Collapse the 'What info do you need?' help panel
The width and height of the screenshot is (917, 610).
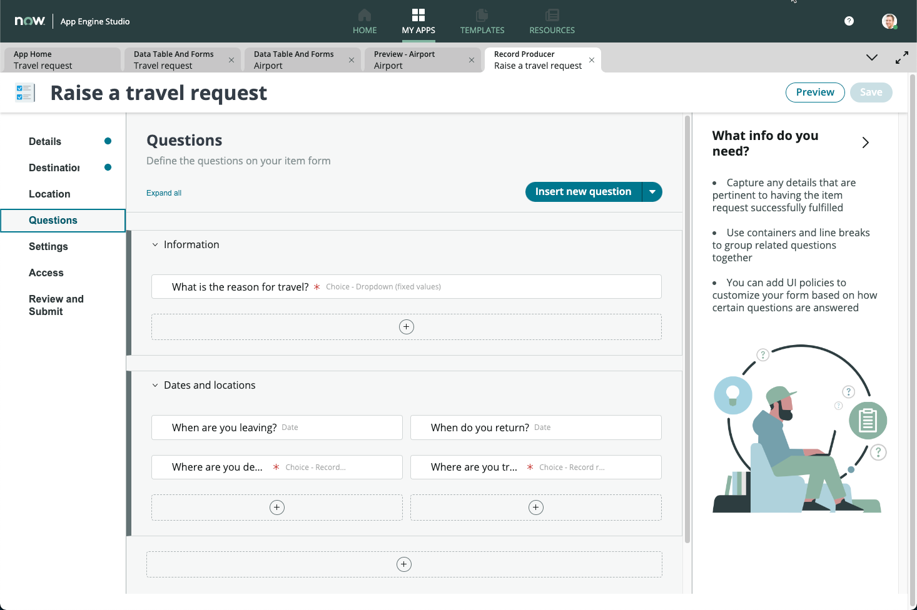click(866, 142)
